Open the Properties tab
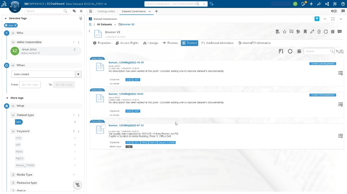347x194 pixels. (x=102, y=43)
